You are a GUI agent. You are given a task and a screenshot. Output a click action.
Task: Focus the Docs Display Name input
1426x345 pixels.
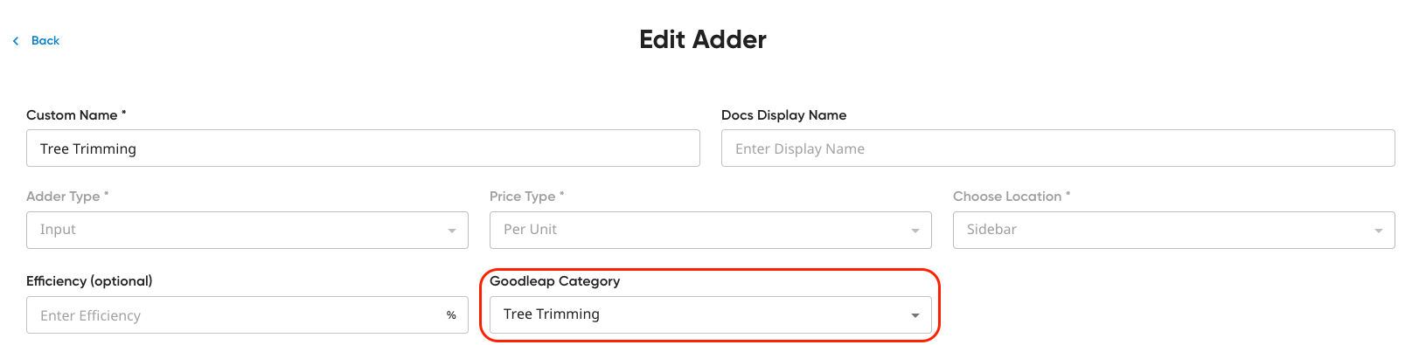tap(1058, 148)
